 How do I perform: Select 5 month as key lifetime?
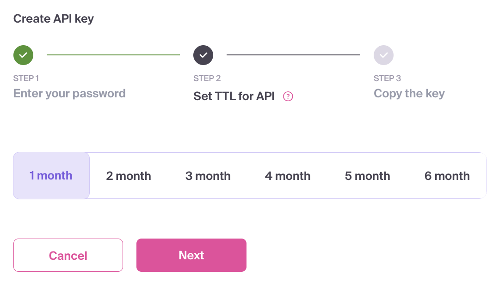[367, 176]
